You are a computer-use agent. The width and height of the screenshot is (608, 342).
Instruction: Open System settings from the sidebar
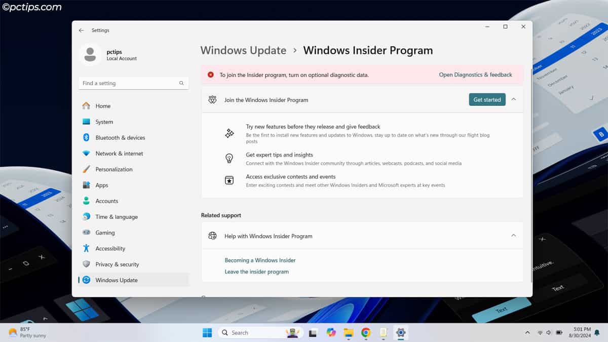104,122
